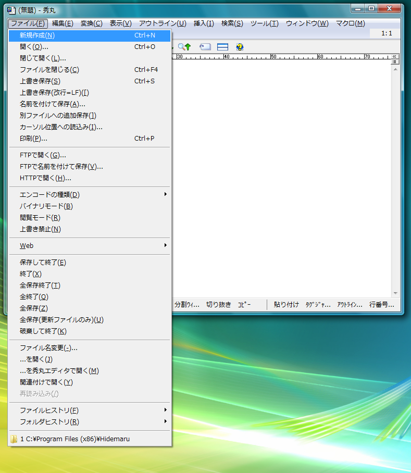Open help via question mark icon
The height and width of the screenshot is (473, 411).
(240, 47)
